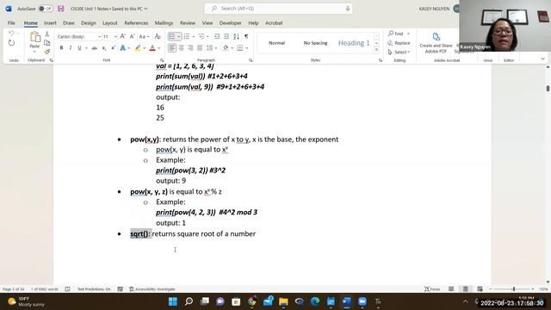Open Accessibility: Investigate in status bar
The width and height of the screenshot is (551, 310).
pos(152,289)
